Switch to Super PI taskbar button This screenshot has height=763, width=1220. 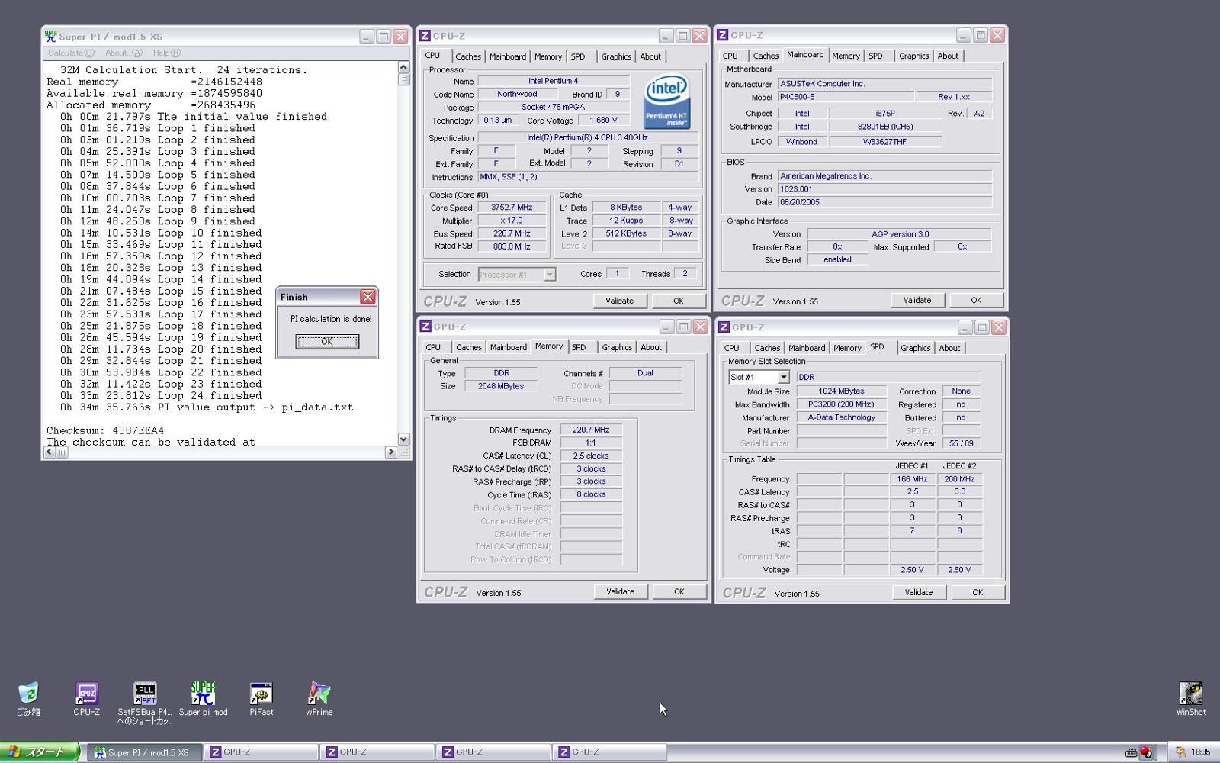point(144,752)
